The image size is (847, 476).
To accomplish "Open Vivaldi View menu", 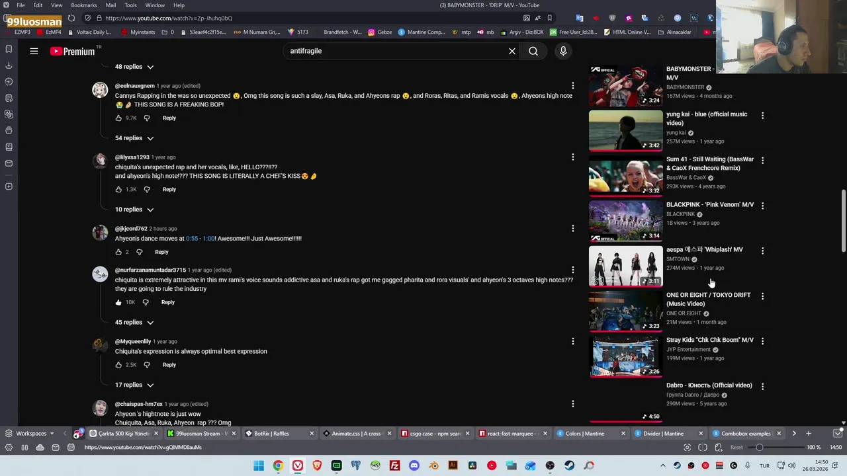I will coord(57,5).
